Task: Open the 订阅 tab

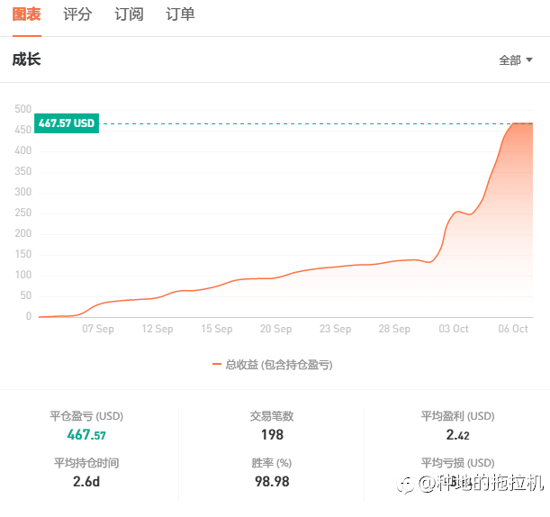Action: point(129,14)
